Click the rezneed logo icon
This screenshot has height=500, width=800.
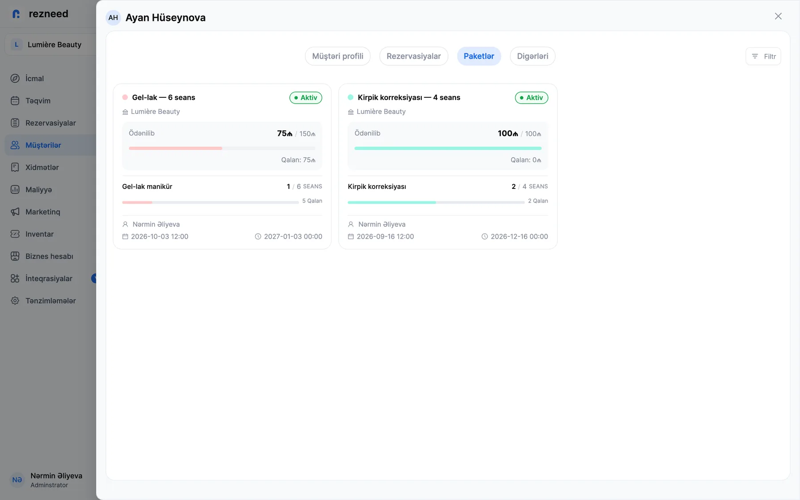16,14
